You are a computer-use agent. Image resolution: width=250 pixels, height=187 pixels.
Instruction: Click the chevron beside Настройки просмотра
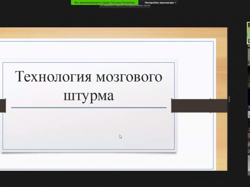pyautogui.click(x=176, y=2)
